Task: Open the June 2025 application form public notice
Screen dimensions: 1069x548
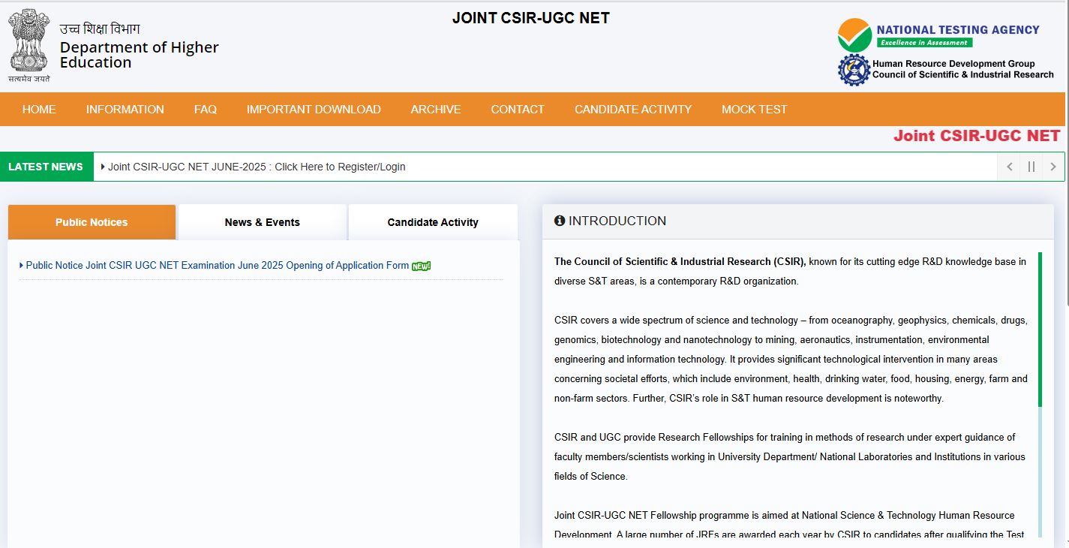Action: 214,265
